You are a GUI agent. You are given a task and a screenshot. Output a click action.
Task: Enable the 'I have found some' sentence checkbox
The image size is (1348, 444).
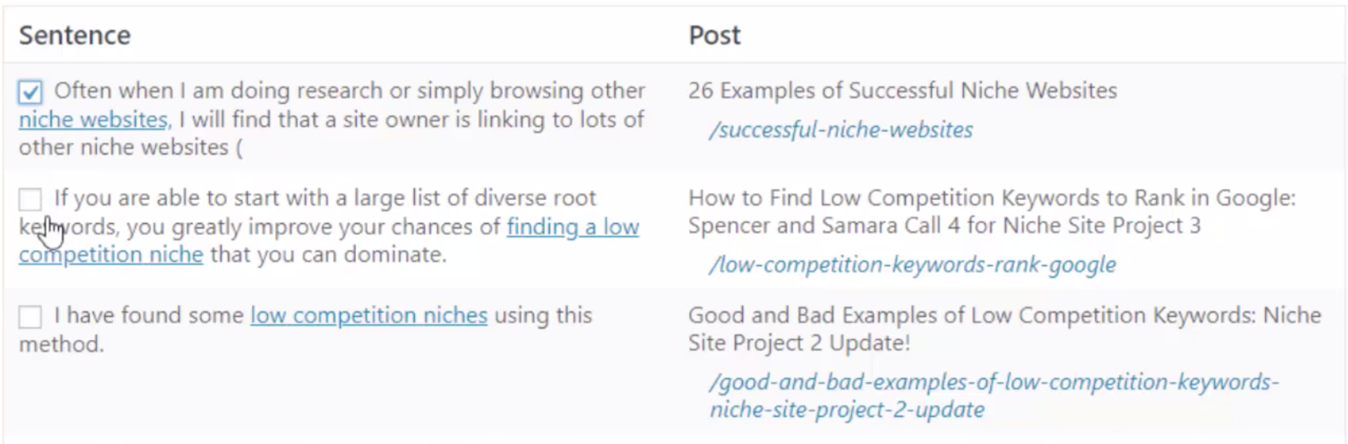click(x=30, y=317)
